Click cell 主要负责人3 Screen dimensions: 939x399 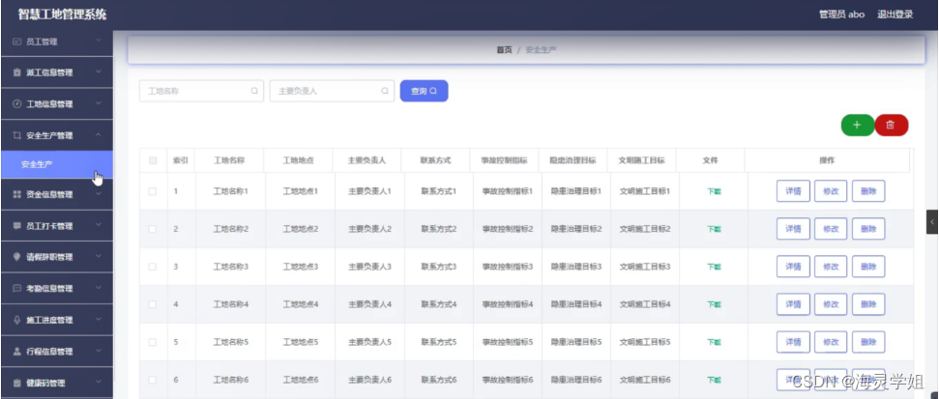[x=369, y=267]
